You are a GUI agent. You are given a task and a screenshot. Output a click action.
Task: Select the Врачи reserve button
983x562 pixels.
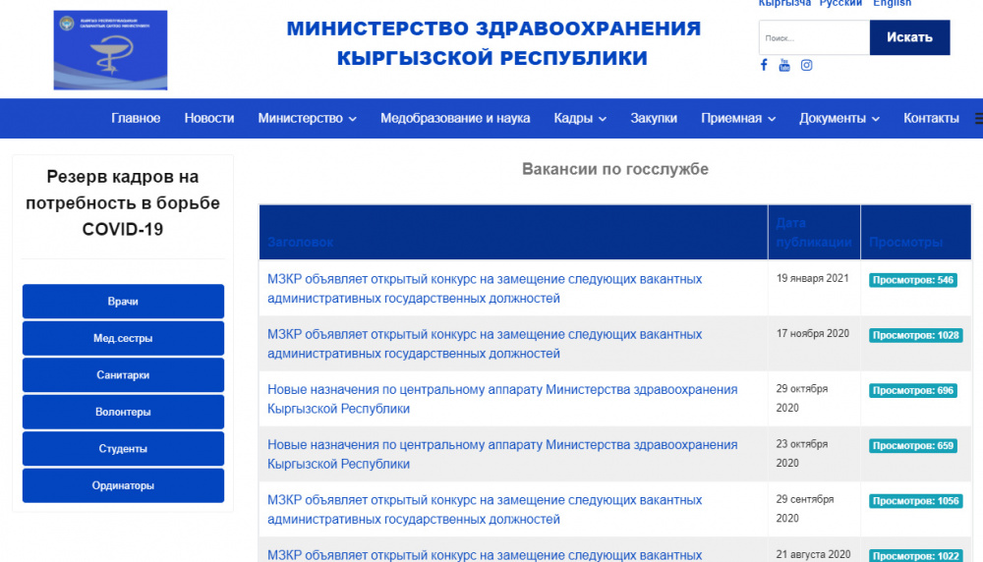coord(123,302)
